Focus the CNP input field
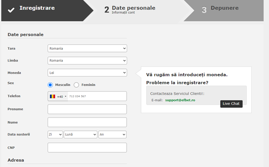The width and height of the screenshot is (269, 167). click(87, 148)
